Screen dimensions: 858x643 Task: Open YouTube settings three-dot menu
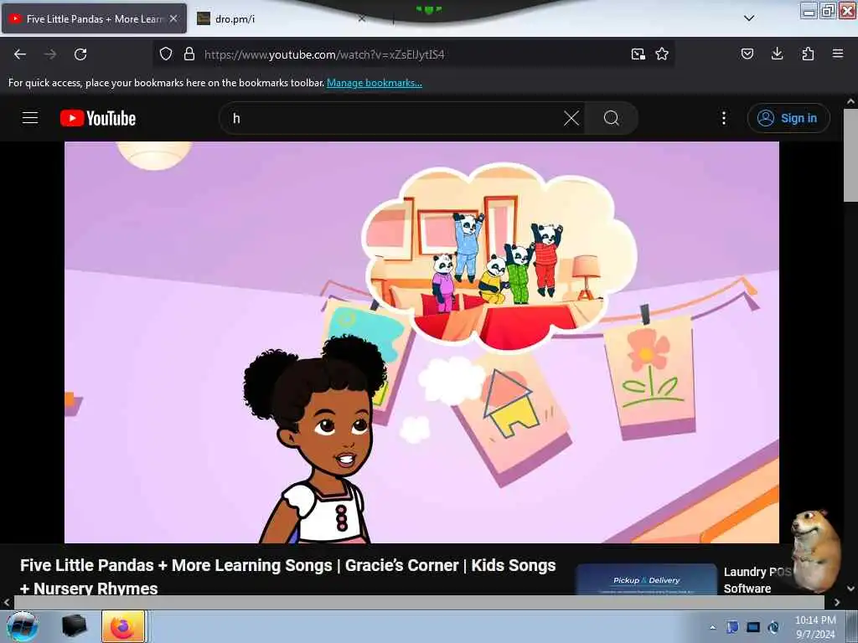click(723, 118)
